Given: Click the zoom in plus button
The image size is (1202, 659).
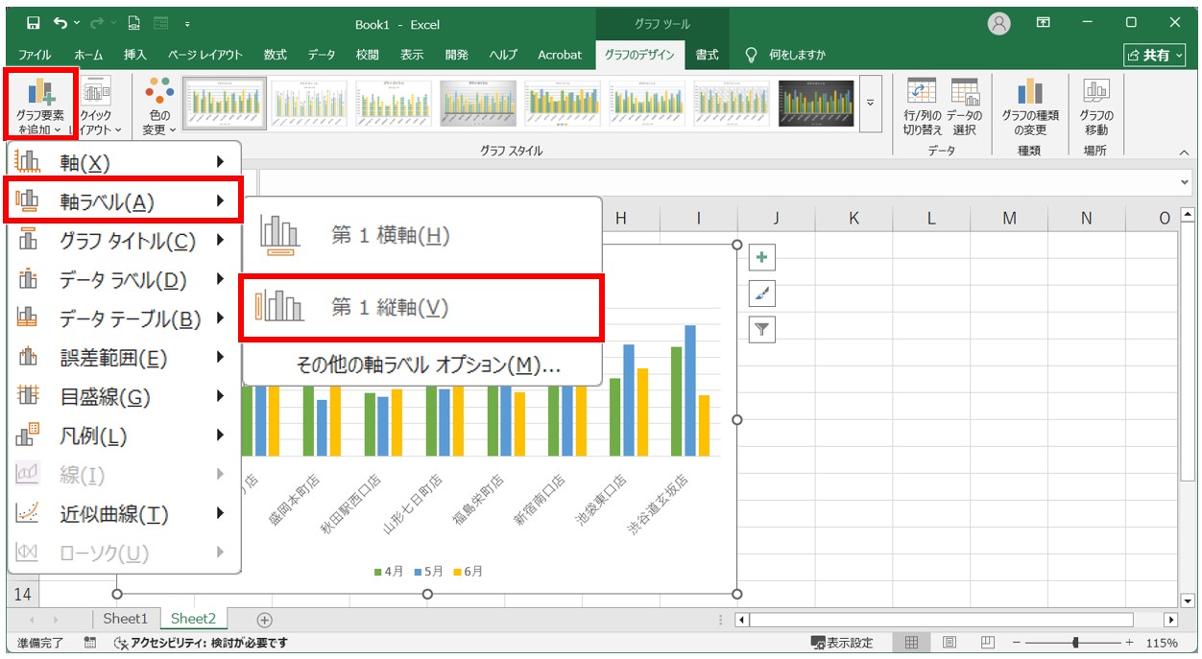Looking at the screenshot, I should pyautogui.click(x=1129, y=643).
